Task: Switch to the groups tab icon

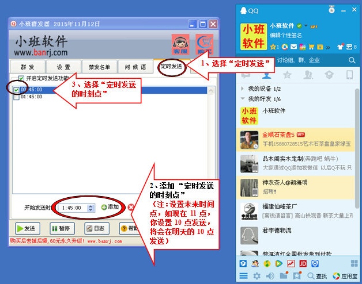Action: tap(308, 75)
